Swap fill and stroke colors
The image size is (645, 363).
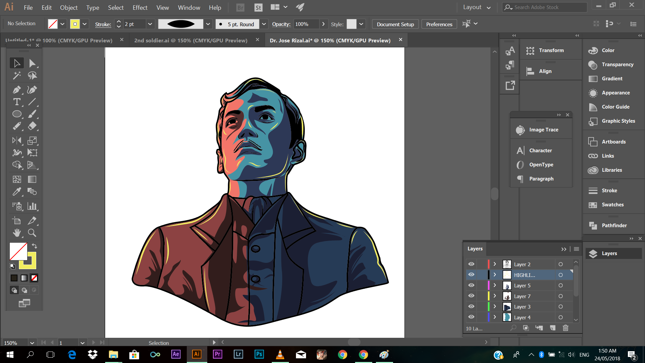34,246
